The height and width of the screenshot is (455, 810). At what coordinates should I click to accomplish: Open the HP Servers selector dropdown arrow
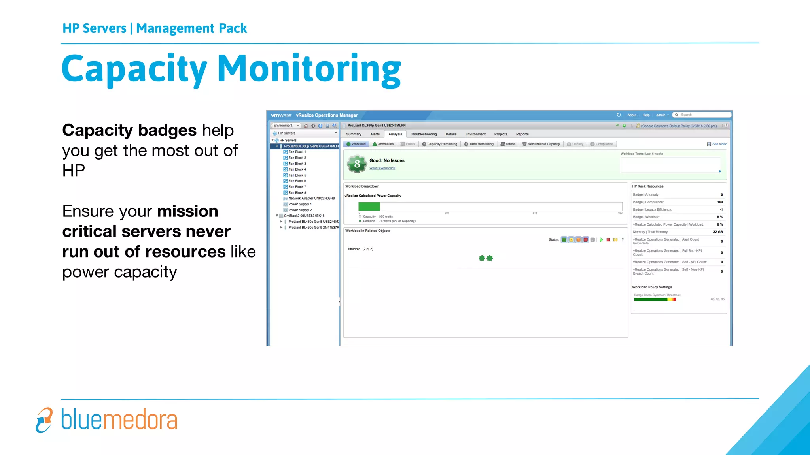[x=336, y=133]
